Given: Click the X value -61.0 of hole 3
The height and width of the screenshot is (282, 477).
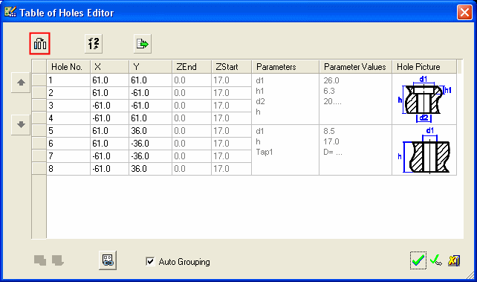Looking at the screenshot, I should point(109,106).
